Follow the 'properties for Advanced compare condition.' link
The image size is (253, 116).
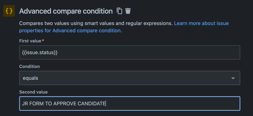pos(70,30)
